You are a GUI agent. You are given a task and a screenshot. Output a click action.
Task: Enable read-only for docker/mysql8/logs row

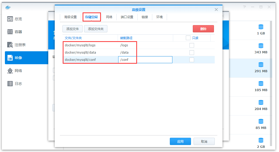pos(192,45)
